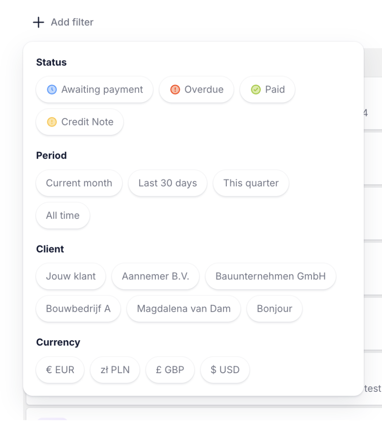Toggle the Credit Note status chip

click(80, 122)
